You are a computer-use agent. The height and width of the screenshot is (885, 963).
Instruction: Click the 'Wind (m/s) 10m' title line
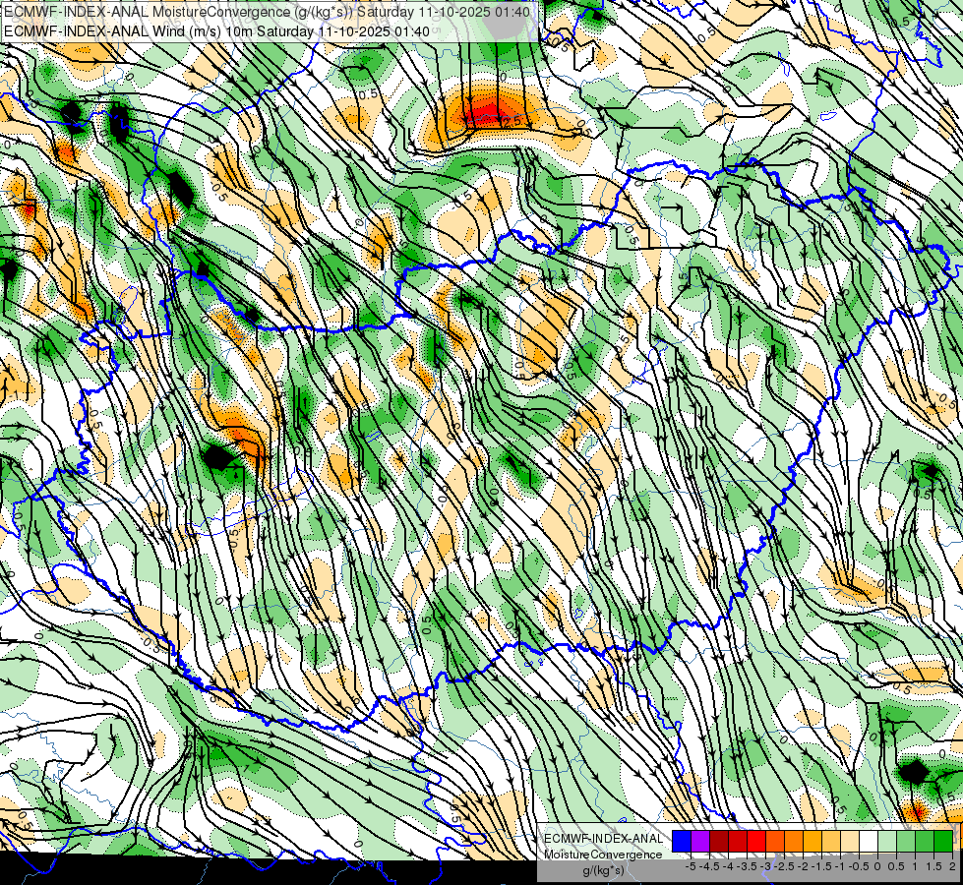tap(216, 30)
